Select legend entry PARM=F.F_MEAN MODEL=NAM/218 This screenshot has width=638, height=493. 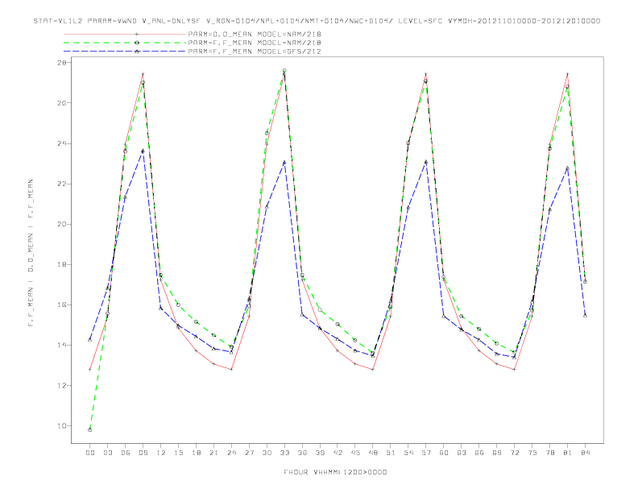(x=255, y=43)
